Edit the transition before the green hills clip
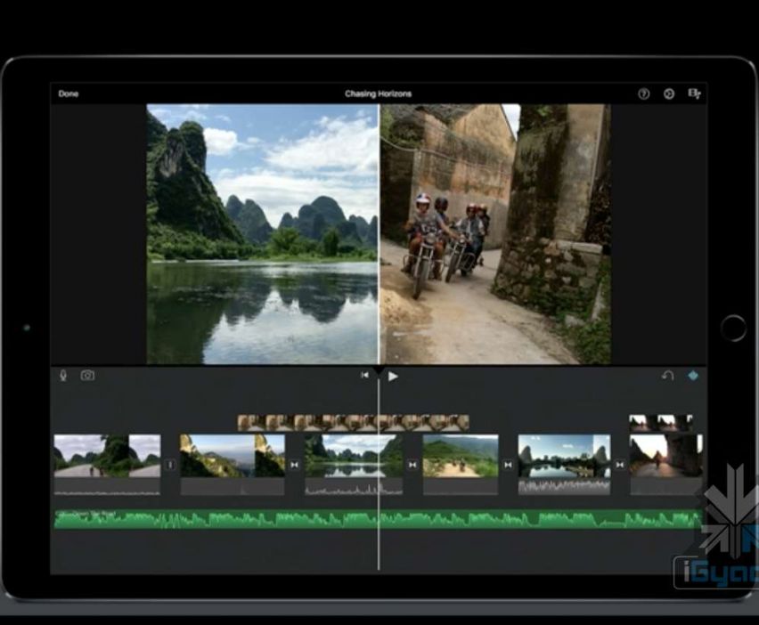 pyautogui.click(x=412, y=465)
